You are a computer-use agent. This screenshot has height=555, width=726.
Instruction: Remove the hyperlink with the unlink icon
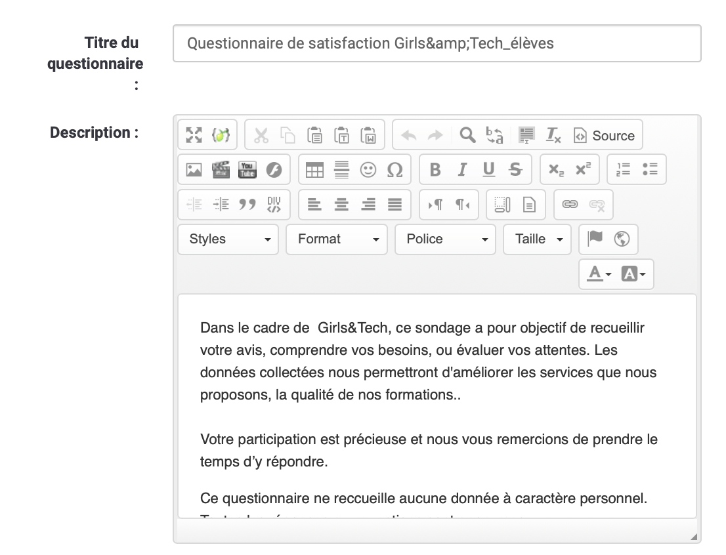pyautogui.click(x=597, y=204)
